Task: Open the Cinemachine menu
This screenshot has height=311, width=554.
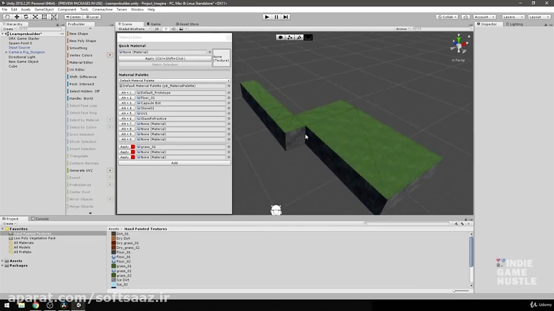Action: (x=102, y=9)
